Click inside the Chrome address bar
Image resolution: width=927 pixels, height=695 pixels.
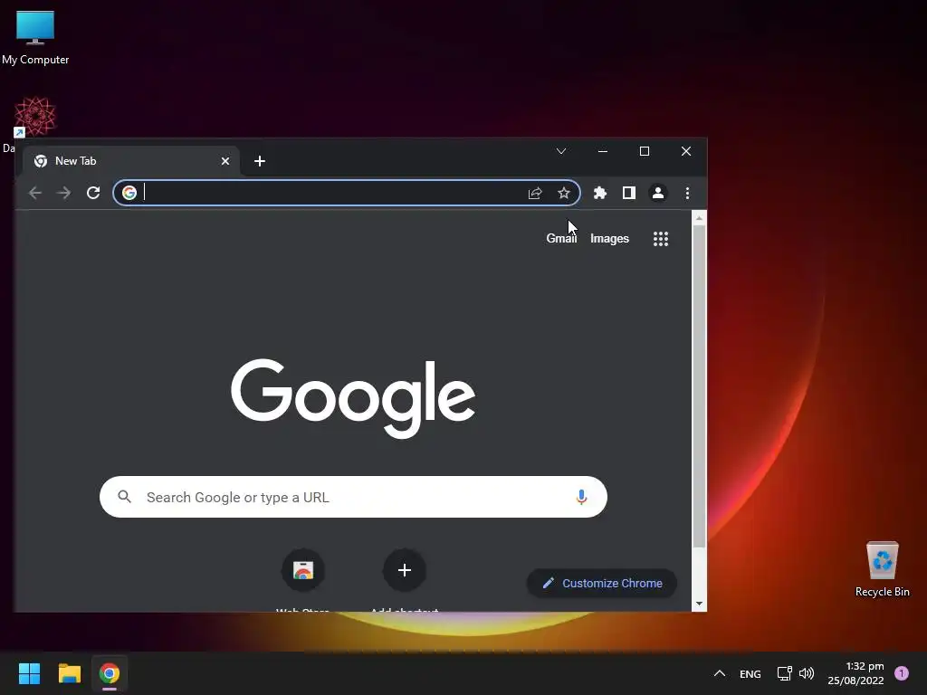[347, 193]
